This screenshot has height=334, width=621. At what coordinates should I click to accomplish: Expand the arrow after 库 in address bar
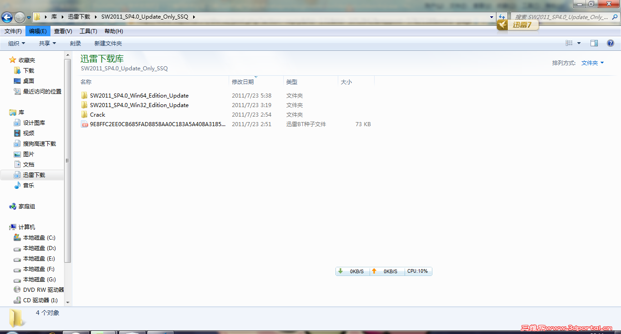click(x=62, y=17)
